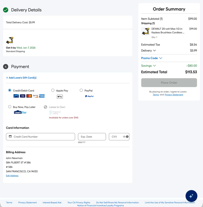Click 'Available for orders over $145' notice
Image resolution: width=203 pixels, height=207 pixels.
tap(64, 118)
